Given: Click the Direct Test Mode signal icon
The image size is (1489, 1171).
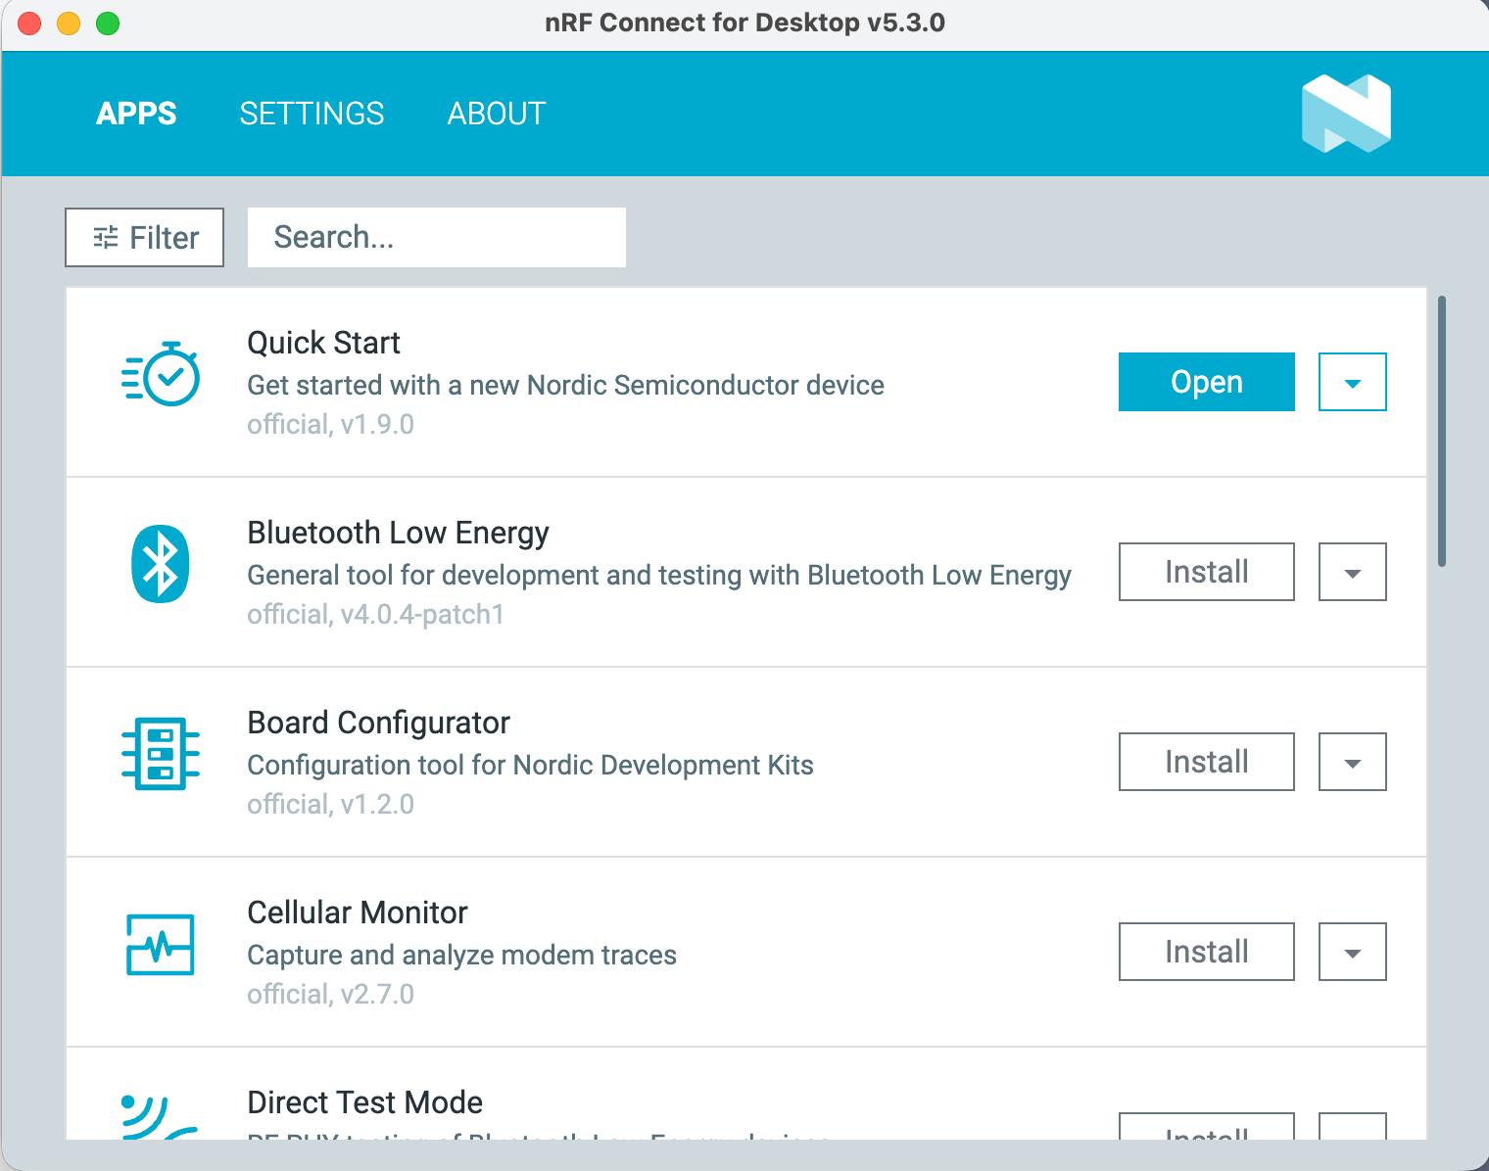Looking at the screenshot, I should [160, 1117].
